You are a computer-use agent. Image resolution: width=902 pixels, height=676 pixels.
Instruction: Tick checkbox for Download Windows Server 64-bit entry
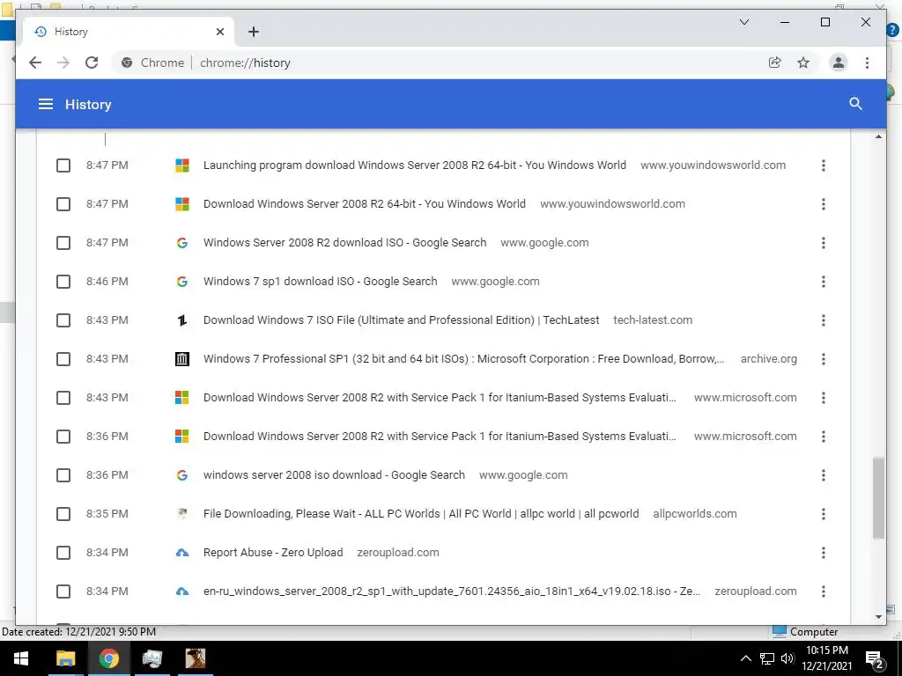[x=63, y=204]
